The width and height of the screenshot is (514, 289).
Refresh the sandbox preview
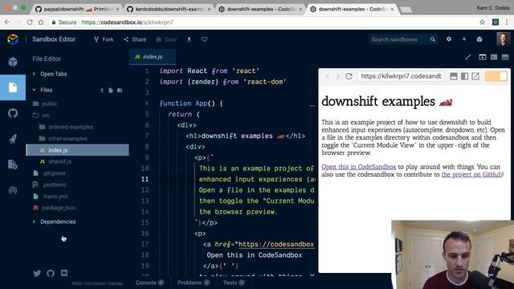[349, 76]
